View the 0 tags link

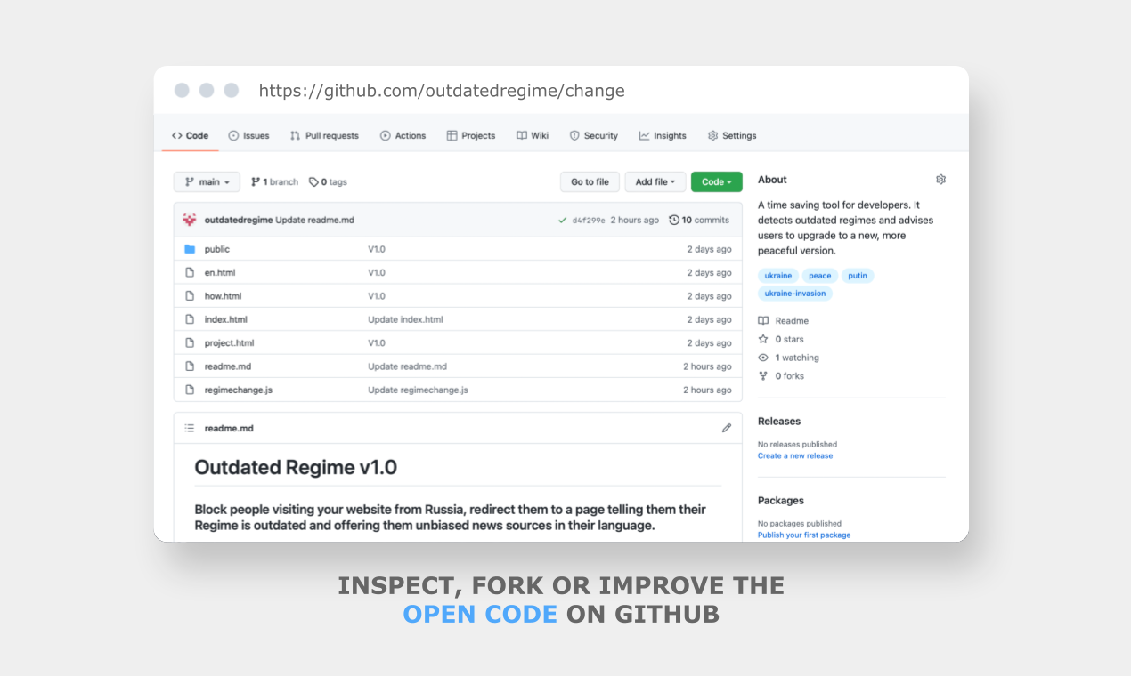click(x=328, y=181)
